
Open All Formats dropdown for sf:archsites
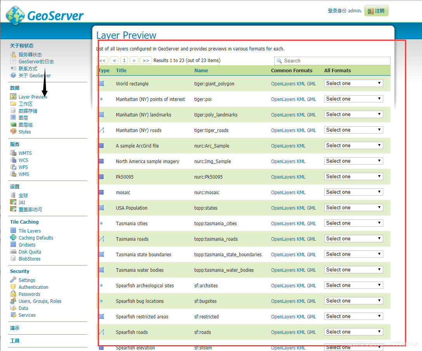(353, 285)
